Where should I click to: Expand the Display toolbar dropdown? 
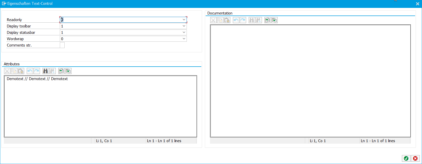pos(184,26)
